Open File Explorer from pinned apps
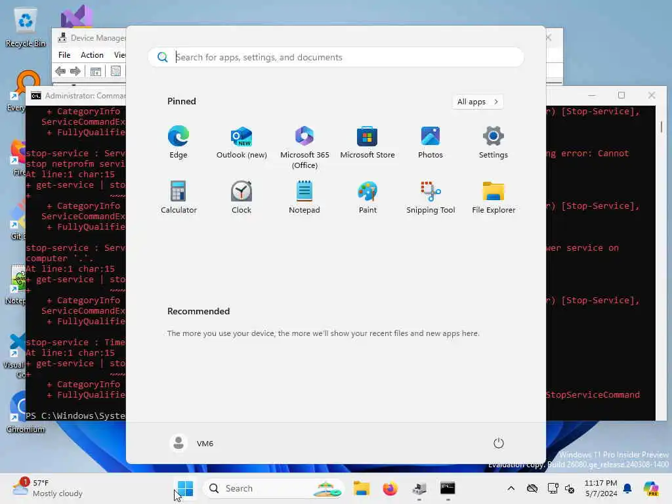The height and width of the screenshot is (504, 672). click(493, 197)
